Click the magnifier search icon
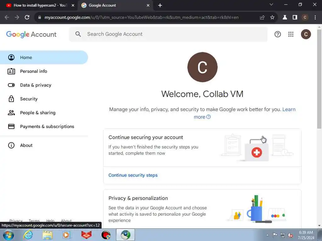Image resolution: width=322 pixels, height=241 pixels. (78, 34)
